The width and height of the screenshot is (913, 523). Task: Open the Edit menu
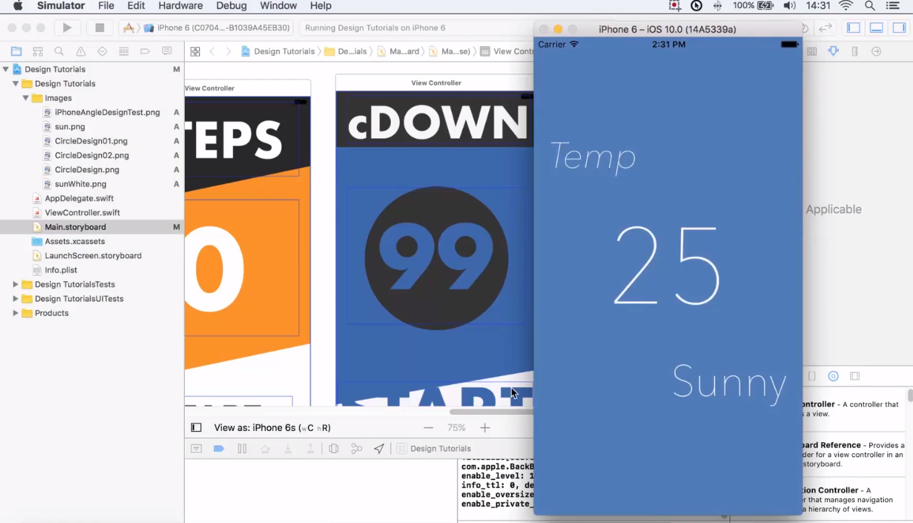(x=136, y=6)
